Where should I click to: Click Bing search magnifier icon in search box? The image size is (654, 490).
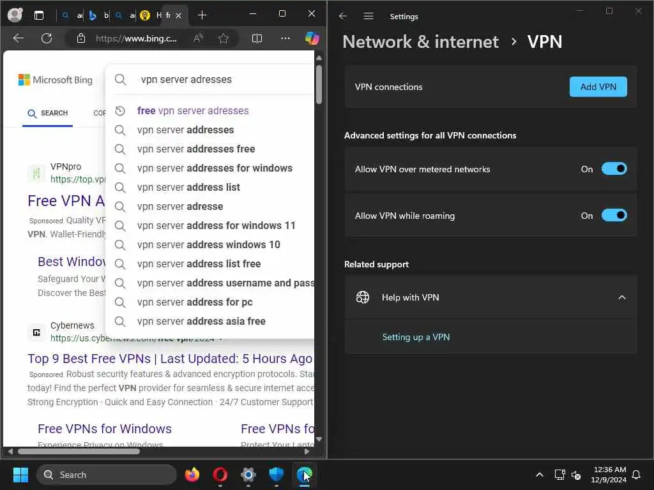[120, 79]
